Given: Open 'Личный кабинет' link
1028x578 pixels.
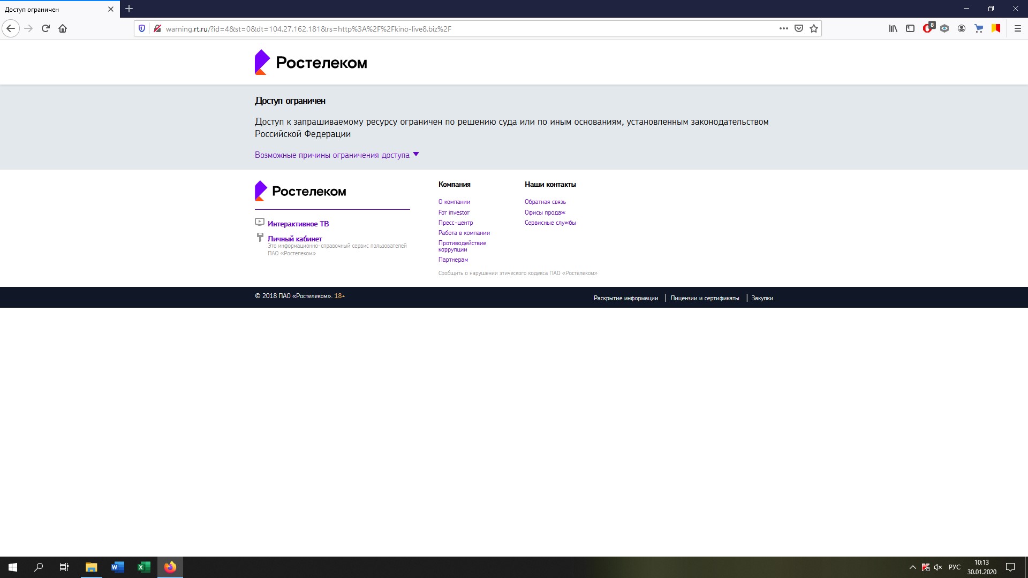Looking at the screenshot, I should (x=295, y=239).
